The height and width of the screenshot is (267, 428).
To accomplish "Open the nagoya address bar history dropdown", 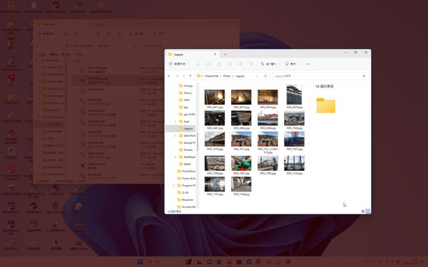I will pyautogui.click(x=257, y=76).
